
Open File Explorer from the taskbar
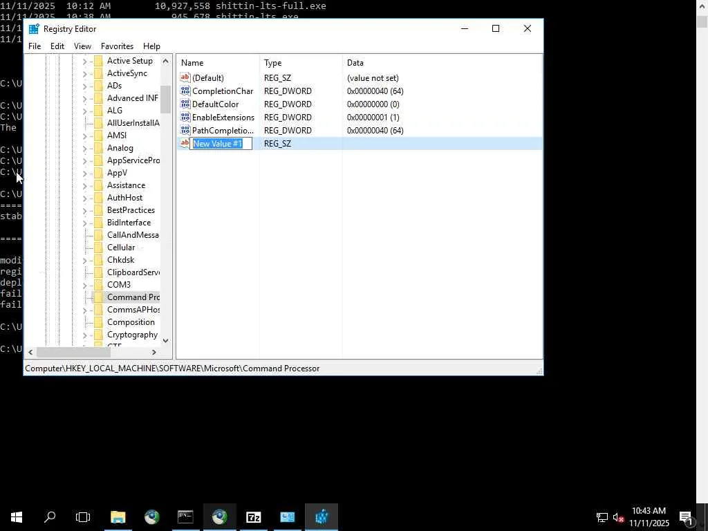(118, 517)
